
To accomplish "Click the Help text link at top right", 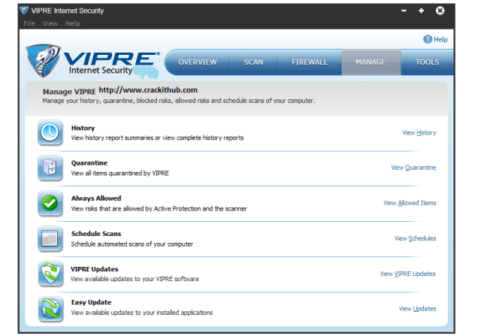I will (x=440, y=39).
